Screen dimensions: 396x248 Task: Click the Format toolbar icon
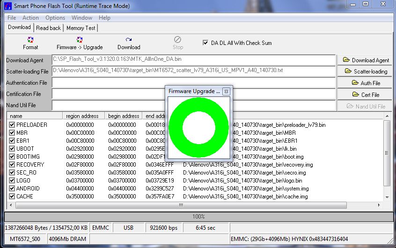30,40
